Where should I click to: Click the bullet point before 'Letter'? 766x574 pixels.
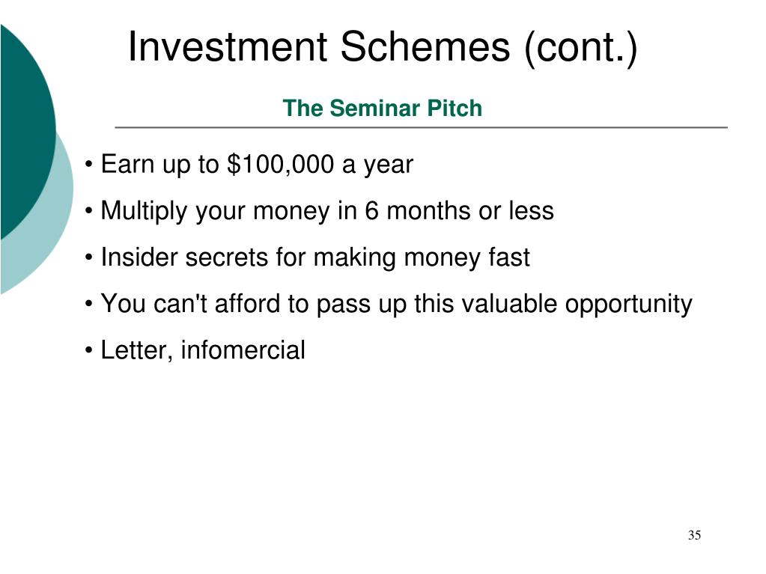pyautogui.click(x=88, y=350)
